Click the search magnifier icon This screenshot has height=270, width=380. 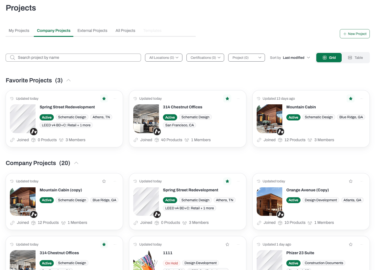pos(13,58)
